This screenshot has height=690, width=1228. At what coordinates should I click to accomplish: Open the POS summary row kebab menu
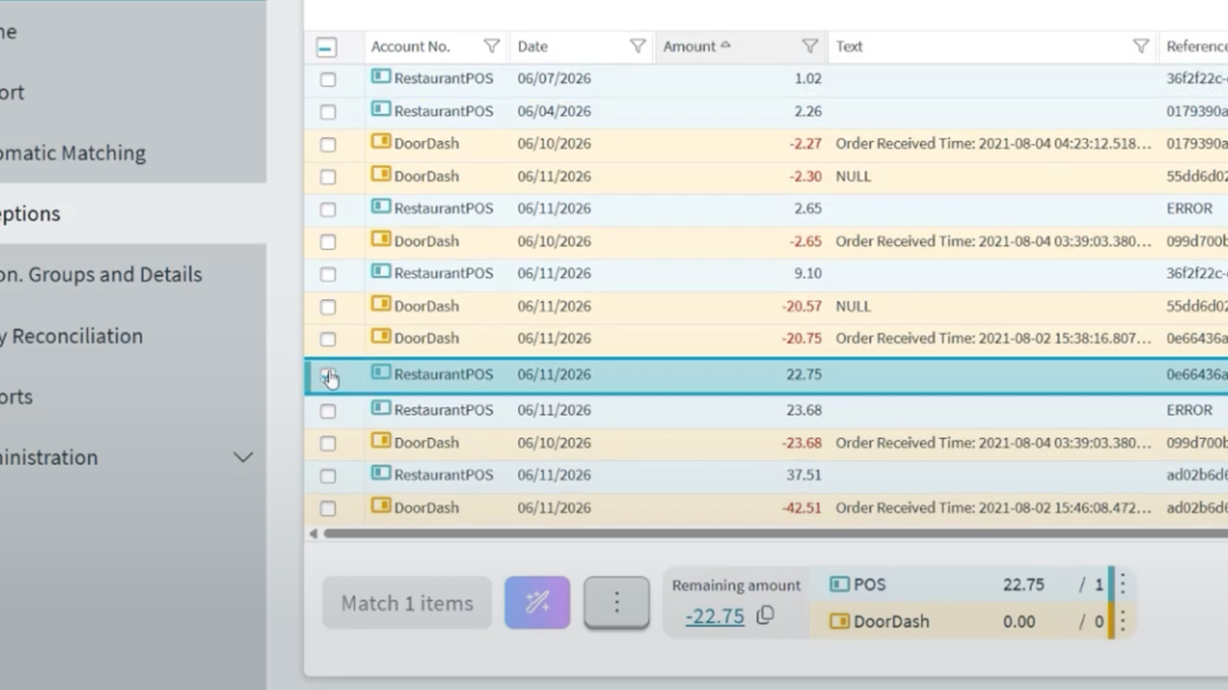(1122, 584)
